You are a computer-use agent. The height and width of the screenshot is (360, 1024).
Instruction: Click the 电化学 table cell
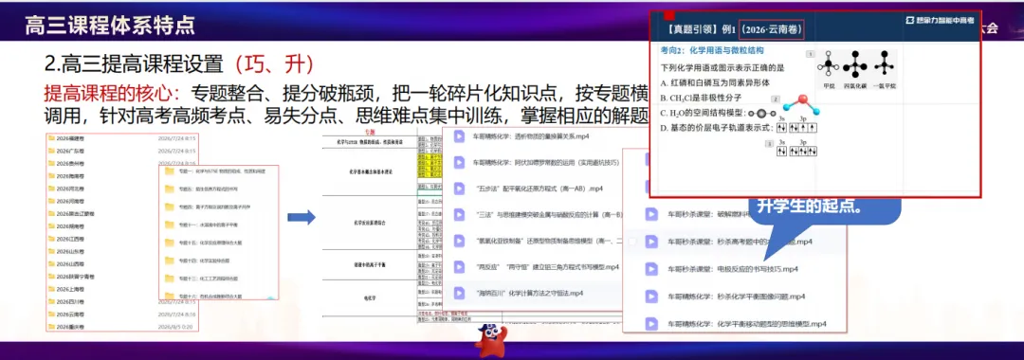point(369,297)
